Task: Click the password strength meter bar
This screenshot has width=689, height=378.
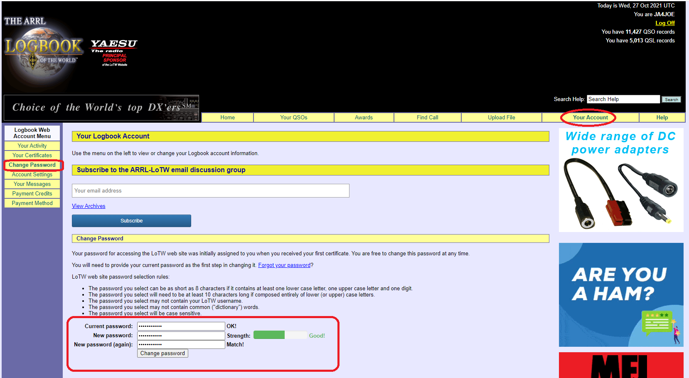Action: coord(280,335)
